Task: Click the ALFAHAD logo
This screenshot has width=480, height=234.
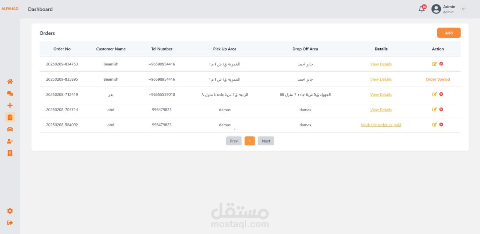Action: 10,9
